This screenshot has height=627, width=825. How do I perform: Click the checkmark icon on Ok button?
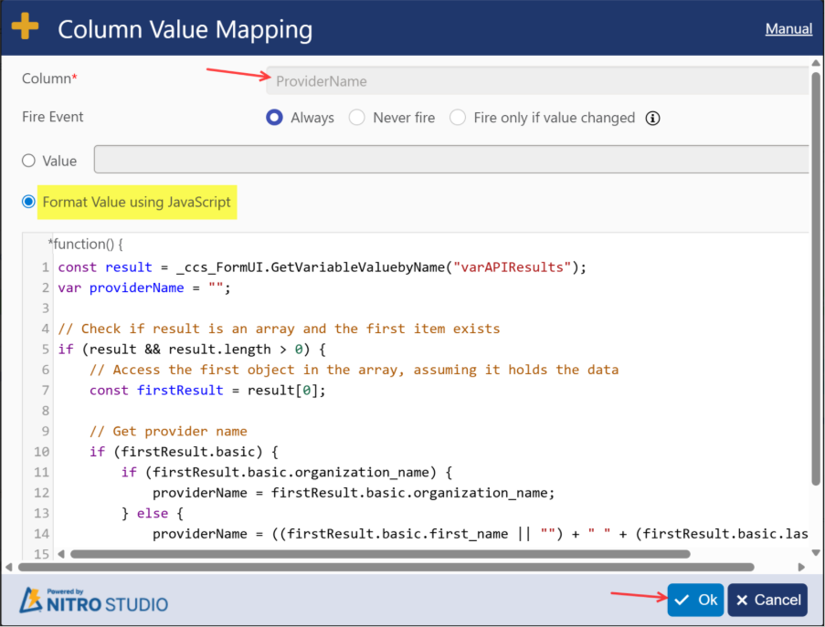[x=682, y=601]
